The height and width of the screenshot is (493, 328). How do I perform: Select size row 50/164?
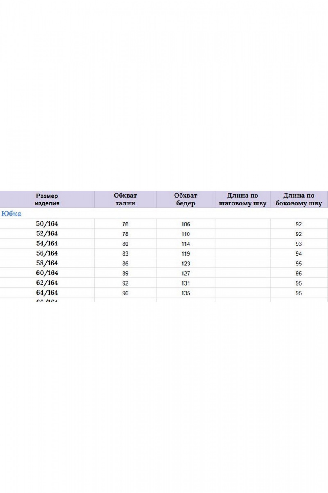point(47,224)
